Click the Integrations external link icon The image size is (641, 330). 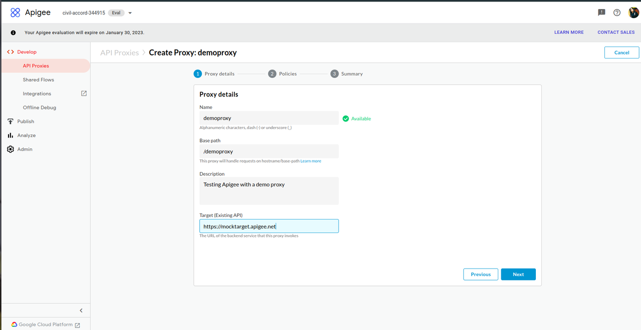pos(84,93)
